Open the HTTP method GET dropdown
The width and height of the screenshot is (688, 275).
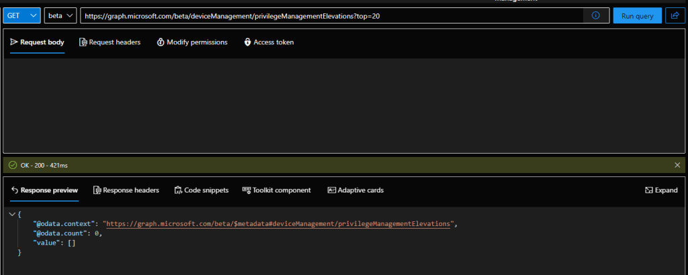[22, 15]
